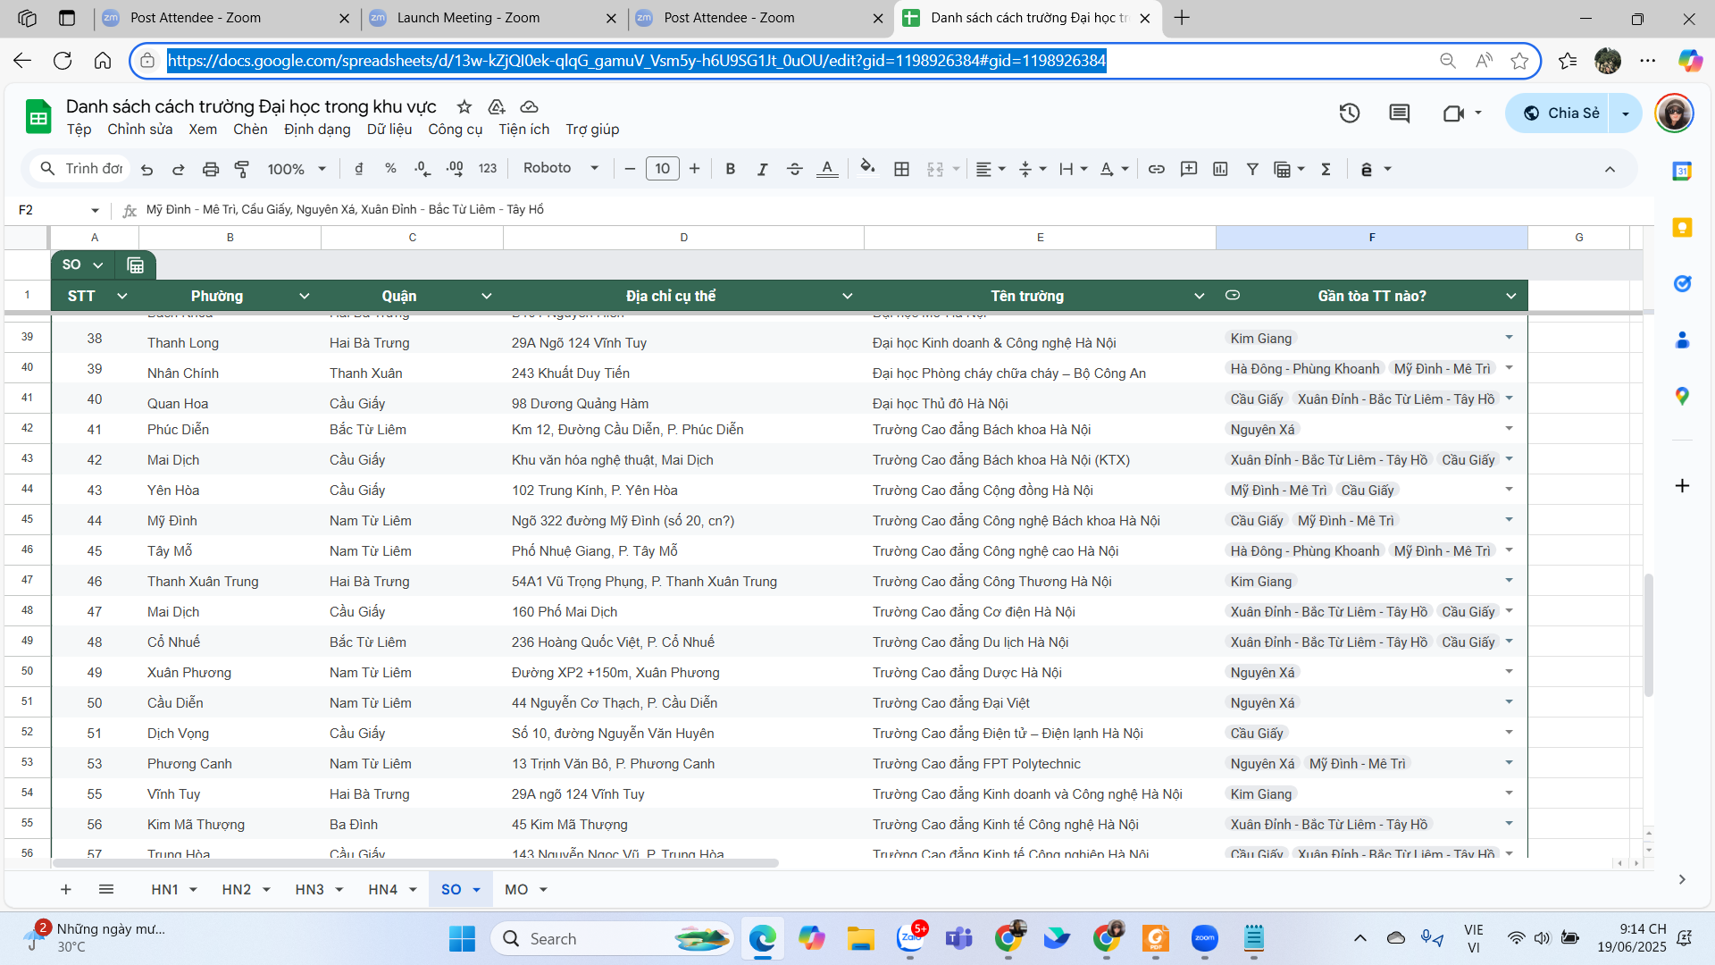Expand the Tên trường column filter
Viewport: 1715px width, 965px height.
click(1199, 296)
